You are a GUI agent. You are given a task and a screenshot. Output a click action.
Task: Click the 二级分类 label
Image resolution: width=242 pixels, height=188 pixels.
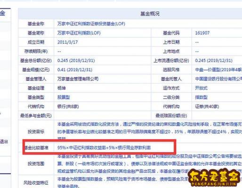coord(171,97)
